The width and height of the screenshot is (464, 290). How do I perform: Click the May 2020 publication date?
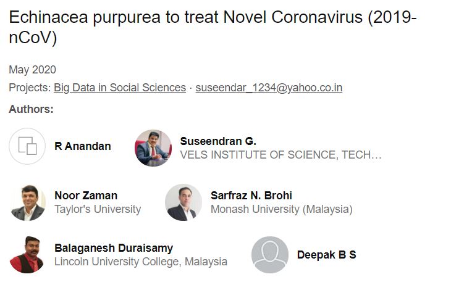pyautogui.click(x=32, y=70)
